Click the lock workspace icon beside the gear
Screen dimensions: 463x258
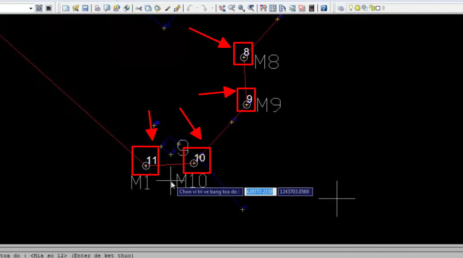(x=49, y=8)
